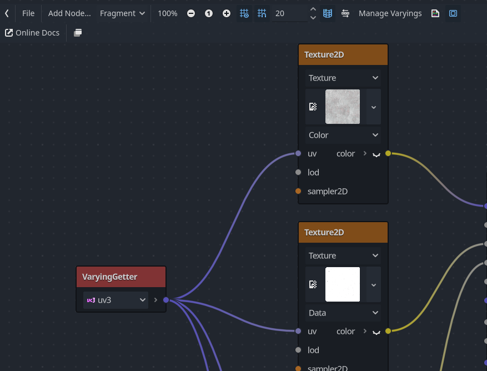Open the Add Node menu
487x371 pixels.
[69, 13]
